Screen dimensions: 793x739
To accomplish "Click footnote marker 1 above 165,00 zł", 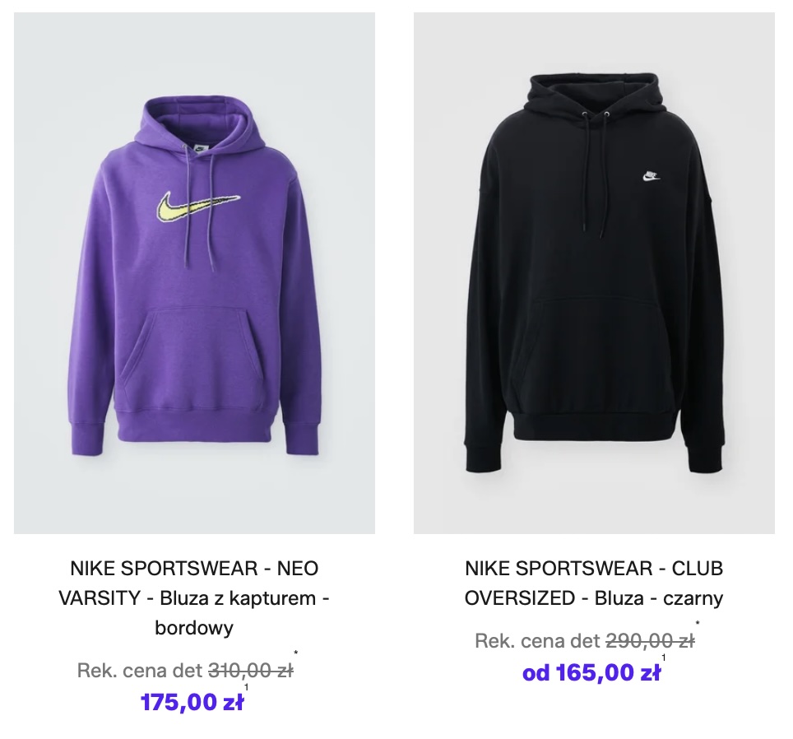I will pyautogui.click(x=663, y=658).
